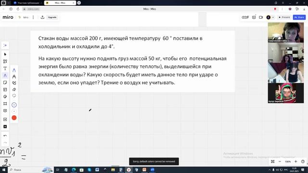Open board options three-dot menu

33,17
